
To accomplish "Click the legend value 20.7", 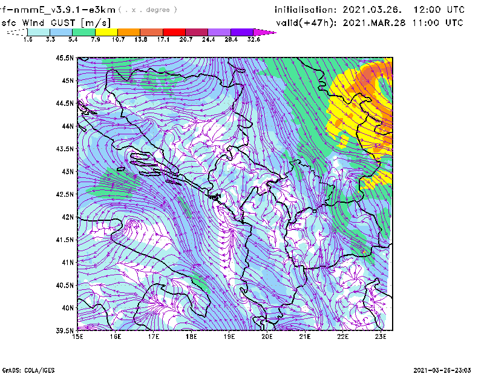I will 186,39.
